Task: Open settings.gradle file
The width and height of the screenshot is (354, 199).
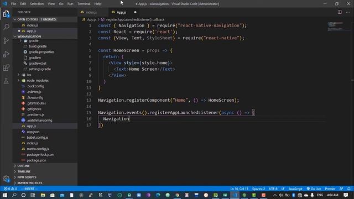Action: click(40, 69)
